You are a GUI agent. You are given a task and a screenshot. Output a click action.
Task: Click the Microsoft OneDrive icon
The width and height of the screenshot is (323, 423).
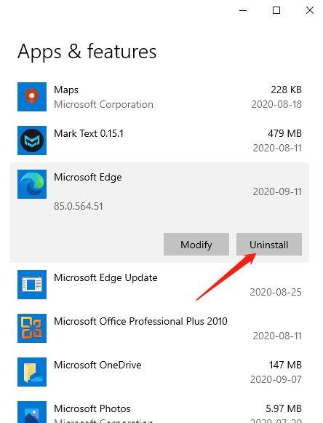(32, 372)
